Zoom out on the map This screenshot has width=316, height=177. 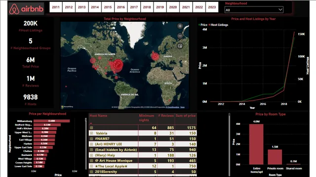180,36
